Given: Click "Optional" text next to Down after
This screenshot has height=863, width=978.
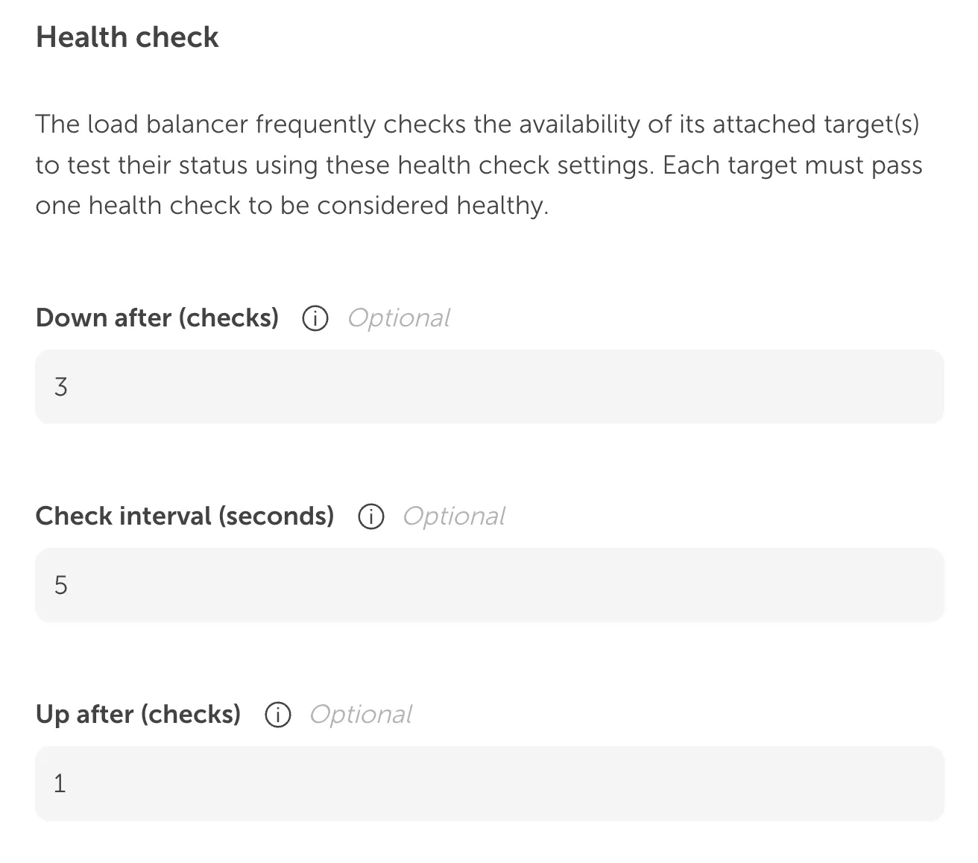Looking at the screenshot, I should click(399, 318).
